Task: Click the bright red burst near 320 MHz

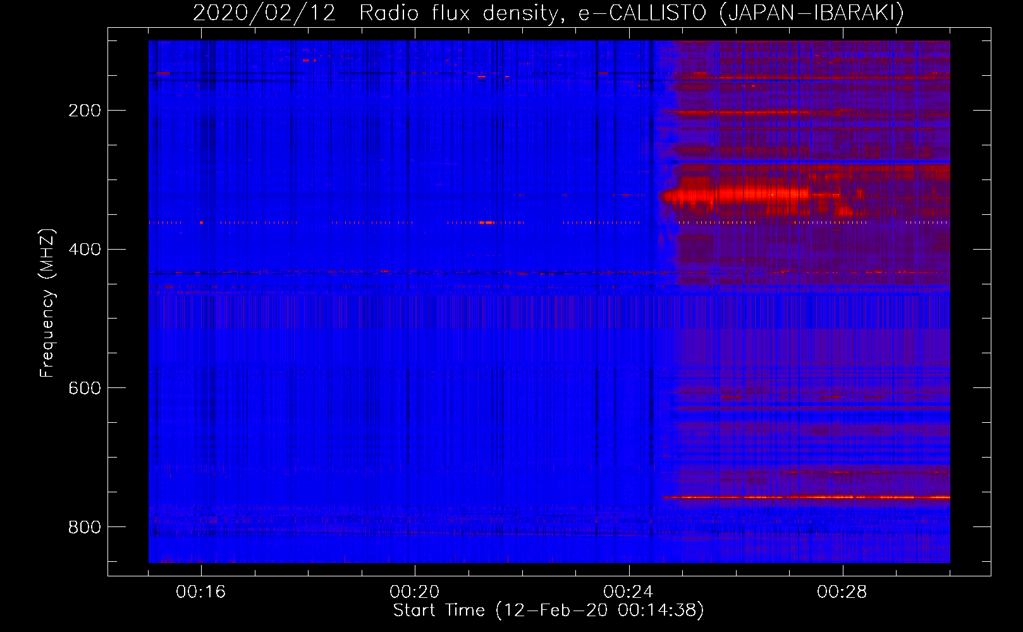Action: 735,195
